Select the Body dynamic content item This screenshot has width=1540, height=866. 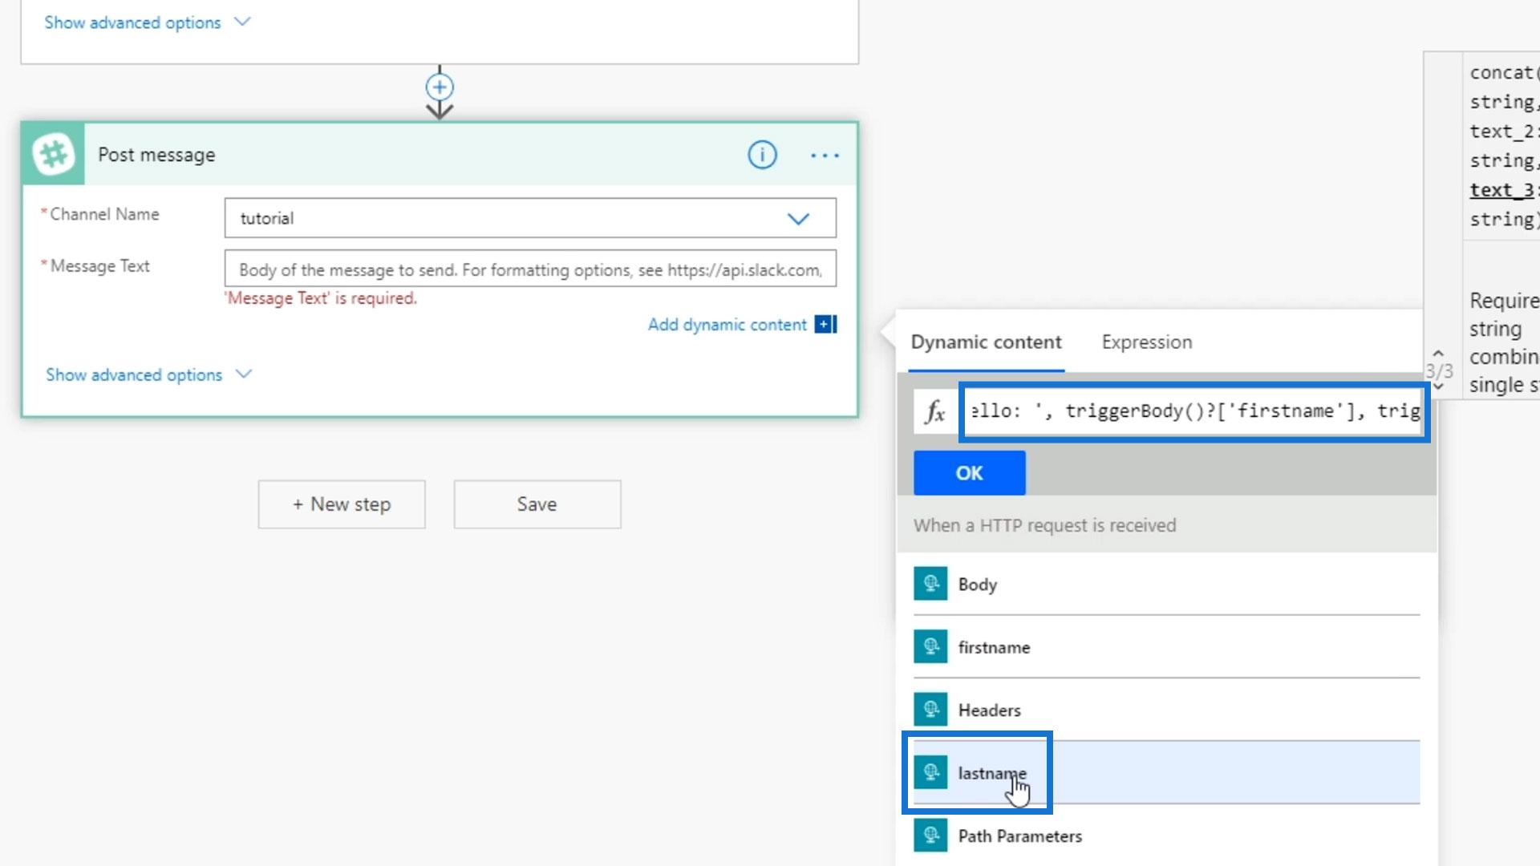[977, 585]
